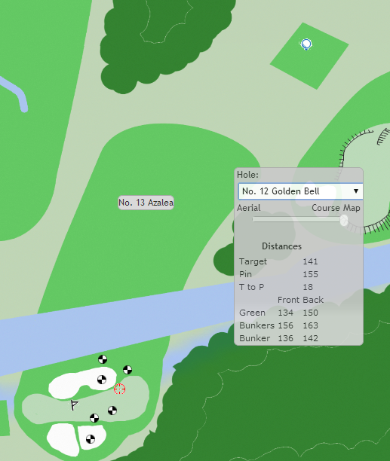Select checkered marker below the red crosshair on the green
The width and height of the screenshot is (390, 461).
click(x=112, y=411)
